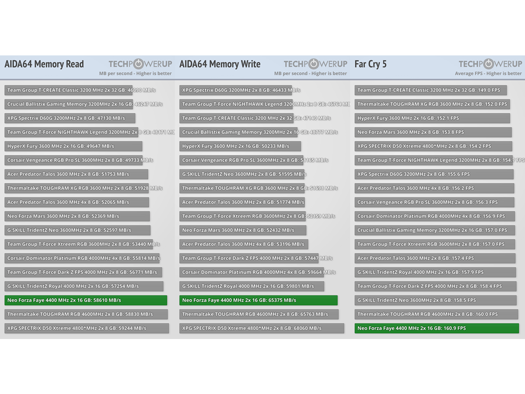This screenshot has height=394, width=525.
Task: Click the T-Force Dark Z 57447 MB/s bar
Action: click(249, 258)
